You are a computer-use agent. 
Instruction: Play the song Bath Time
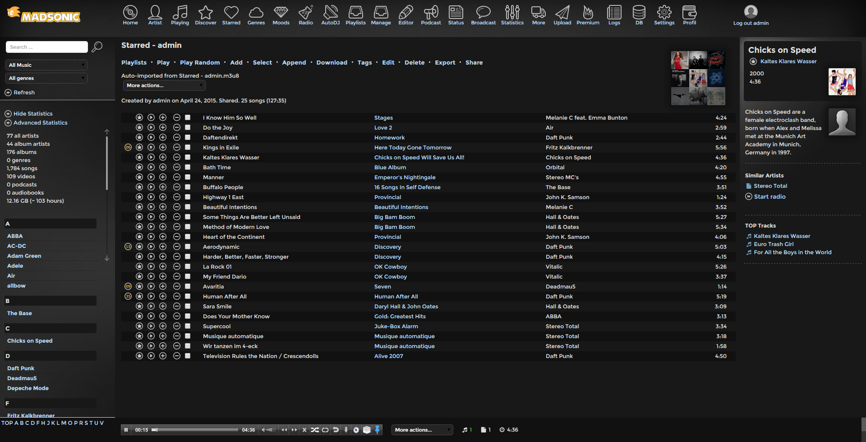[151, 167]
